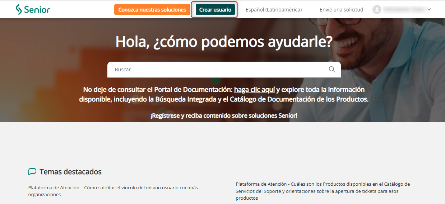Image resolution: width=445 pixels, height=204 pixels.
Task: Click the Temas destacados speech bubble icon
Action: coord(32,172)
